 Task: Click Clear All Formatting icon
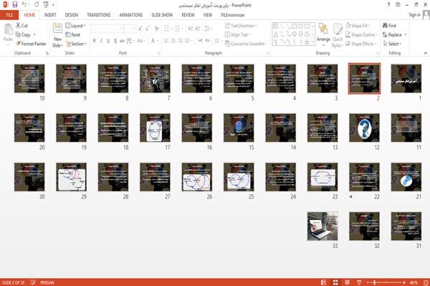pos(156,29)
